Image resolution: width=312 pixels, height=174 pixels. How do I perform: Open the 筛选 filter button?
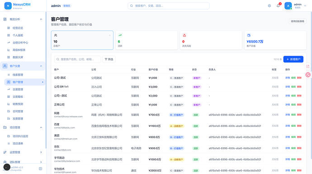pos(109,59)
